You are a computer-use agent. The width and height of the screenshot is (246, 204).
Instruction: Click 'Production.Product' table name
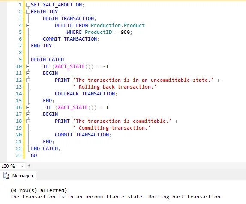click(x=118, y=25)
